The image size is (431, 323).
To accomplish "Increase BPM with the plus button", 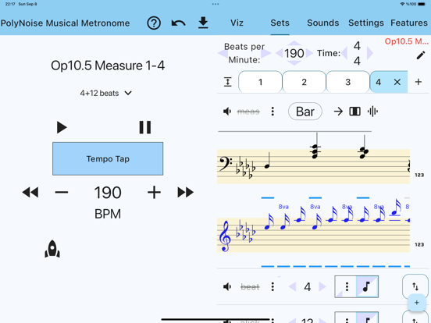I will tap(154, 192).
